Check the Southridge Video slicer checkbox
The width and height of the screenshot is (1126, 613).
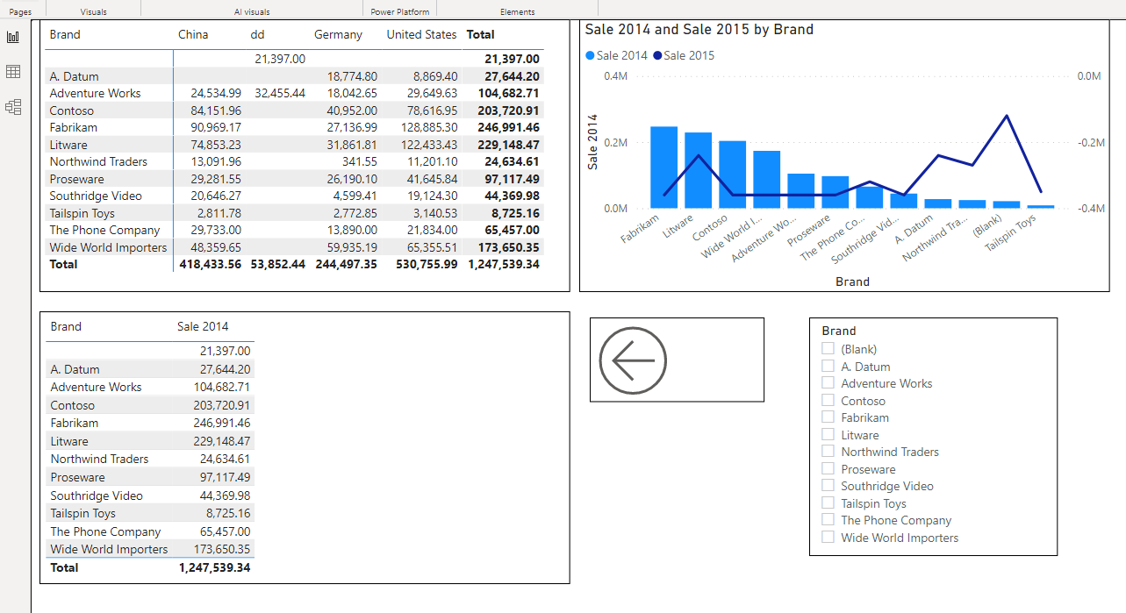point(828,486)
